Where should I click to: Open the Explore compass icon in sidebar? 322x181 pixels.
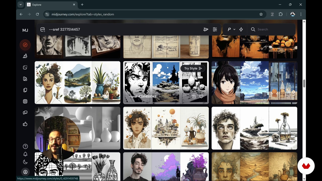pos(25,45)
